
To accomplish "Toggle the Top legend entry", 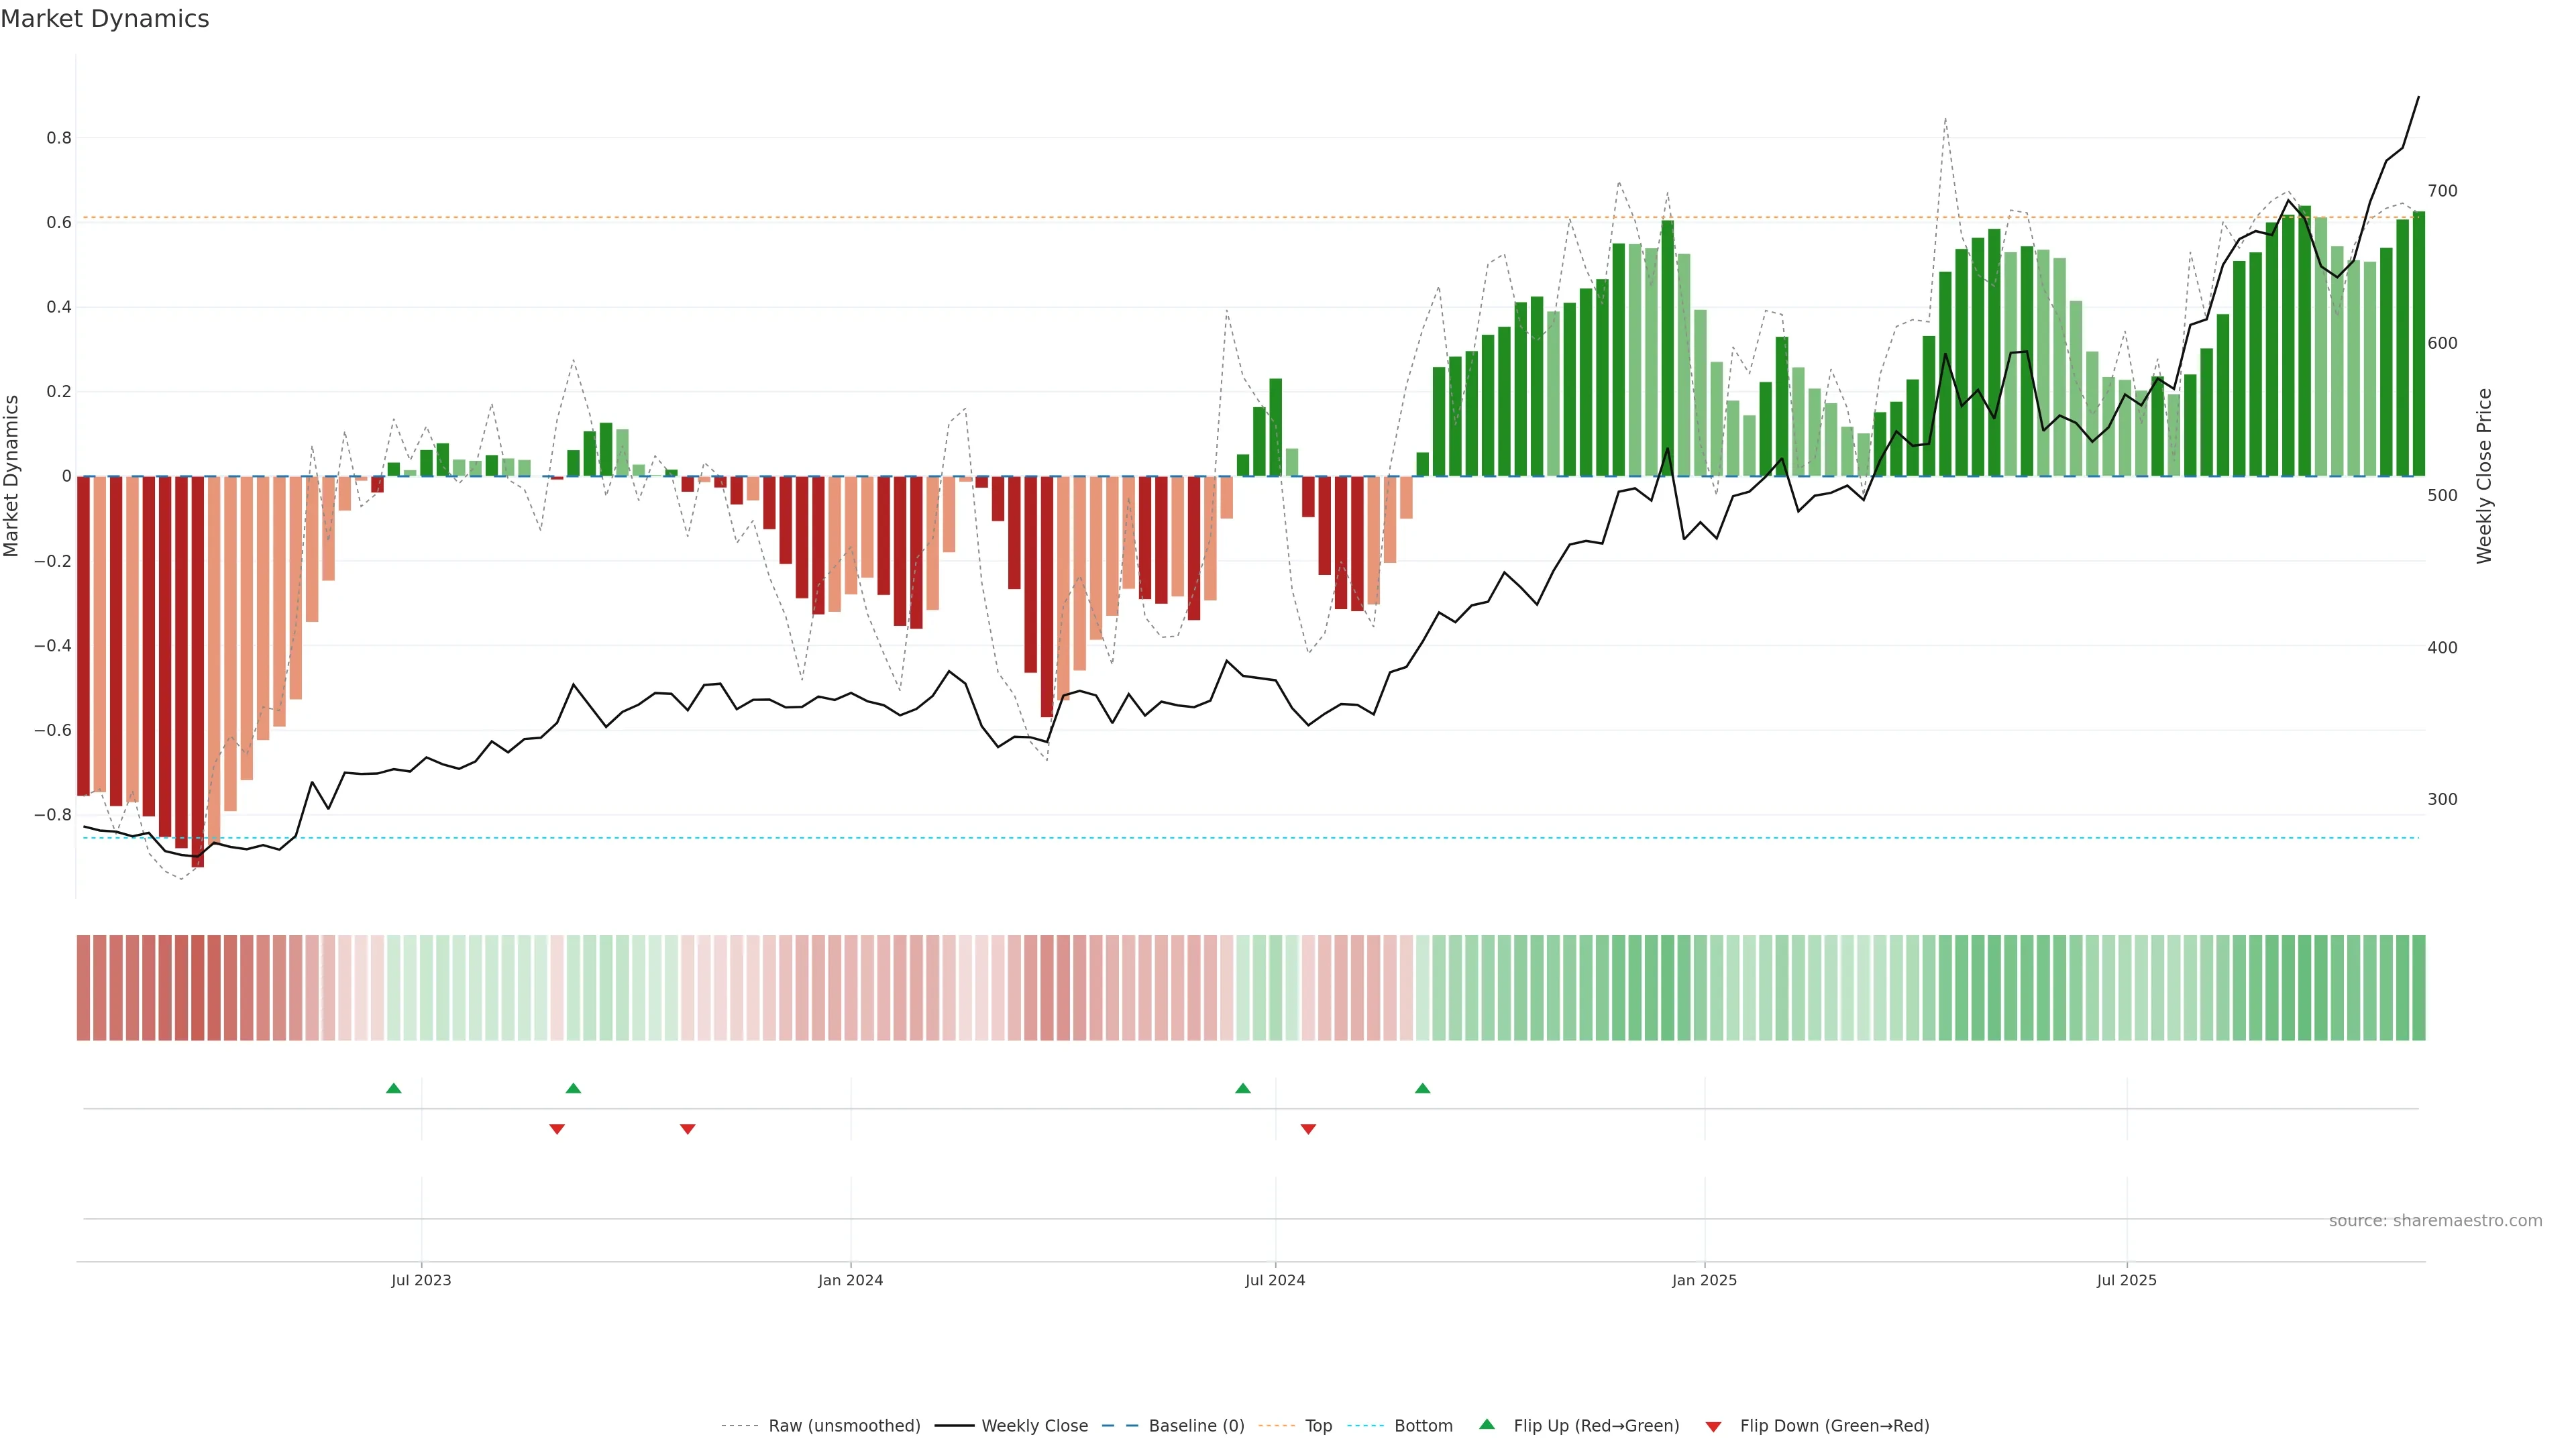I will [1318, 1426].
